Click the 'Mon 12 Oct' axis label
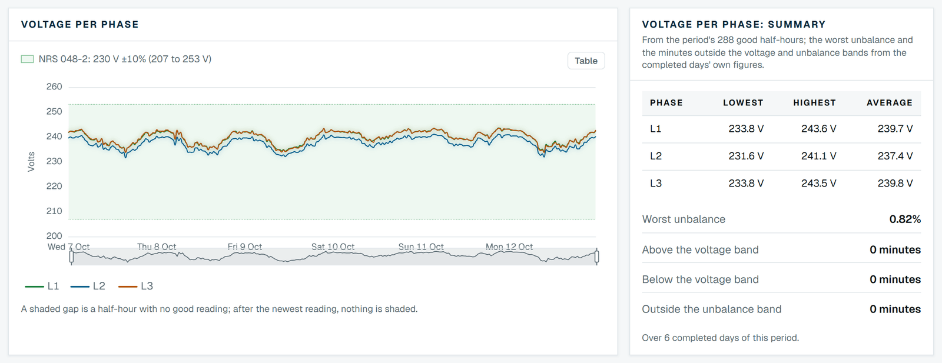Viewport: 942px width, 363px height. pos(509,247)
